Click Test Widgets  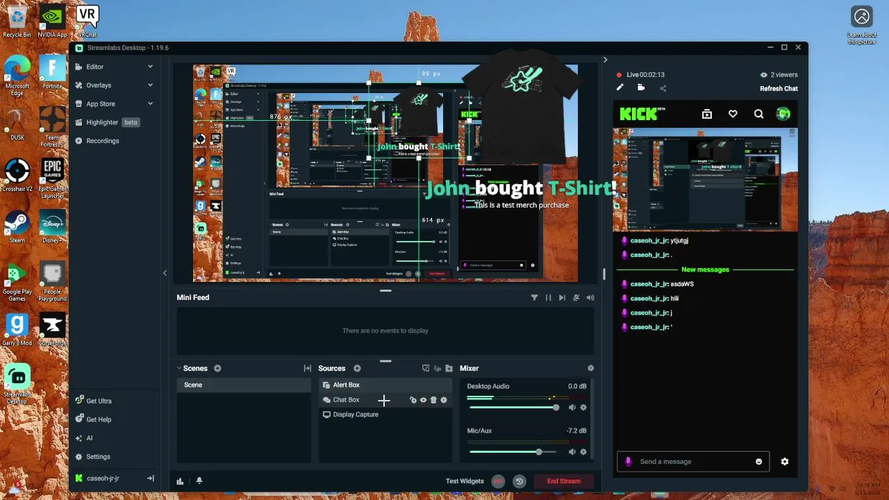click(465, 481)
